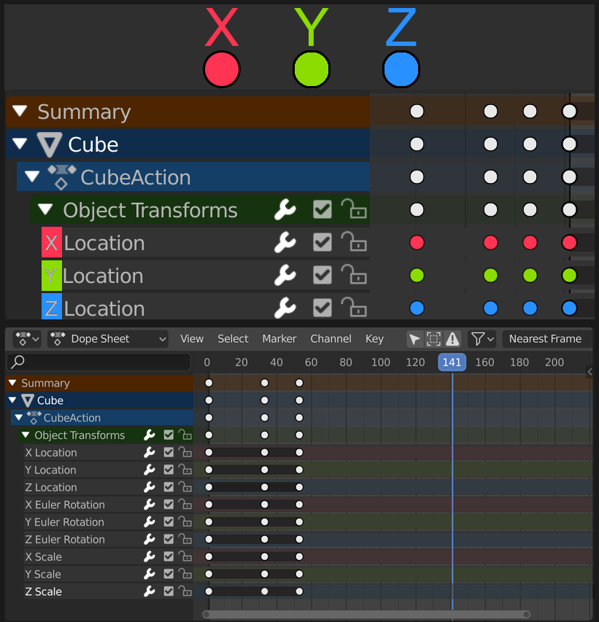Open the Nearest Frame snapping dropdown
599x622 pixels.
pyautogui.click(x=547, y=339)
